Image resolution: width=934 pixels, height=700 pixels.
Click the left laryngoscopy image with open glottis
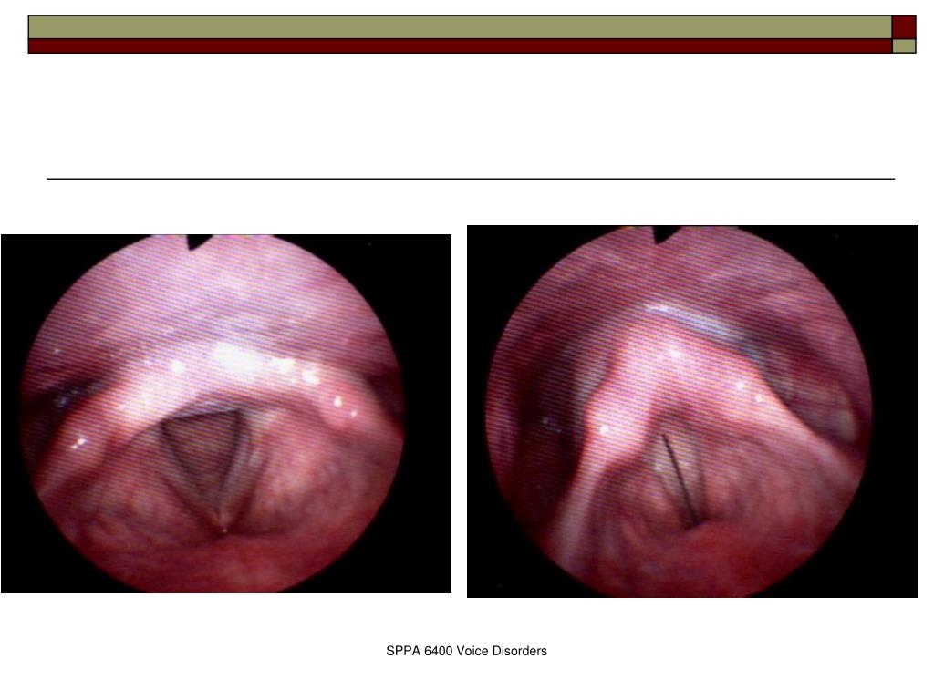click(x=226, y=414)
